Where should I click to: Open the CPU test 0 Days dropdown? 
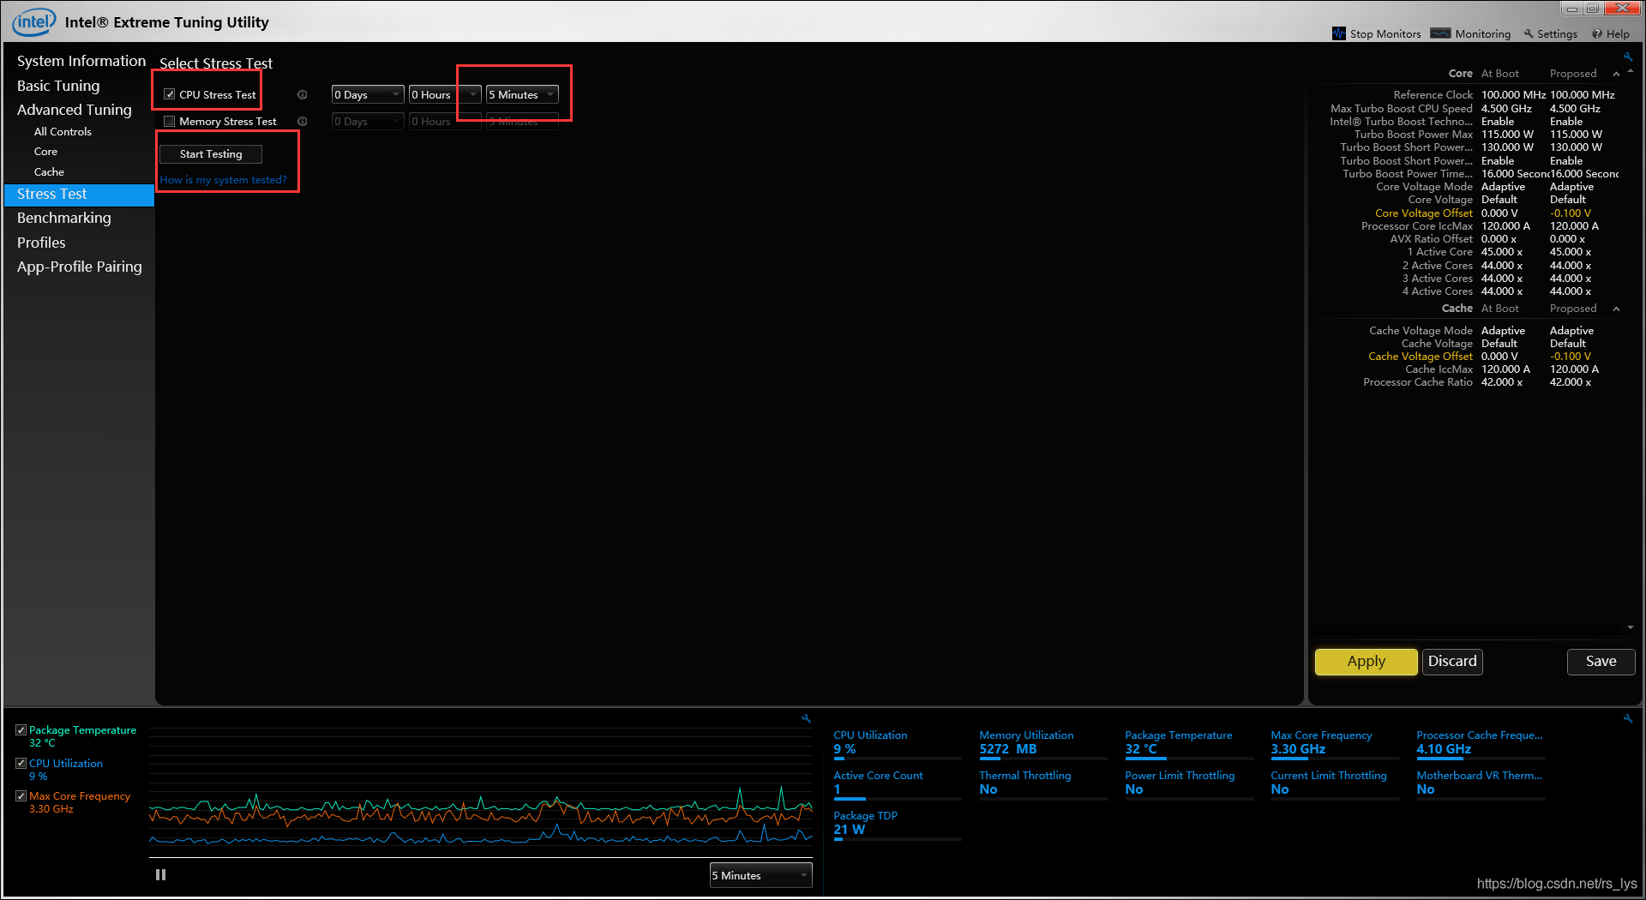tap(368, 95)
